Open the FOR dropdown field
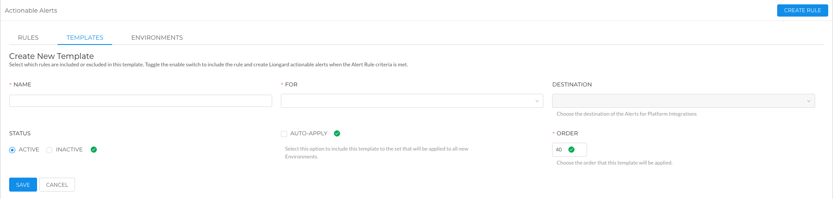Viewport: 833px width, 199px height. pos(412,101)
